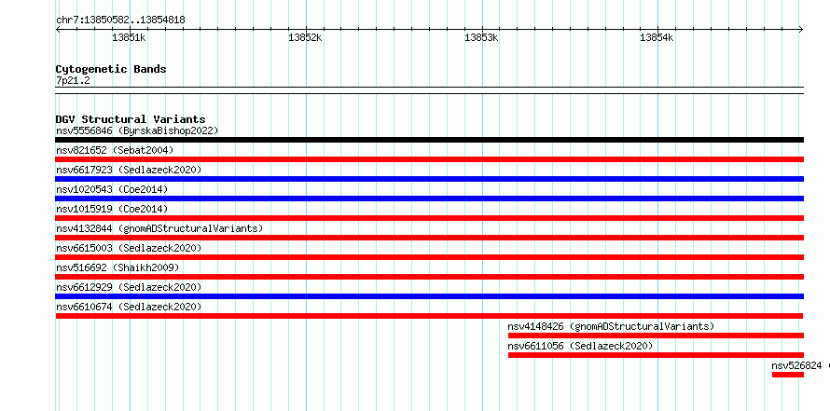Open nsv6610674 (Sedlazeck2020) label
The width and height of the screenshot is (830, 411).
[x=129, y=307]
